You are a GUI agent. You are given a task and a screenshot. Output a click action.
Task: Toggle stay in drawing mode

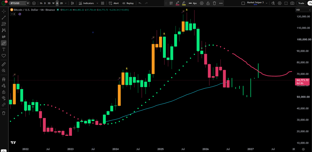(4, 85)
